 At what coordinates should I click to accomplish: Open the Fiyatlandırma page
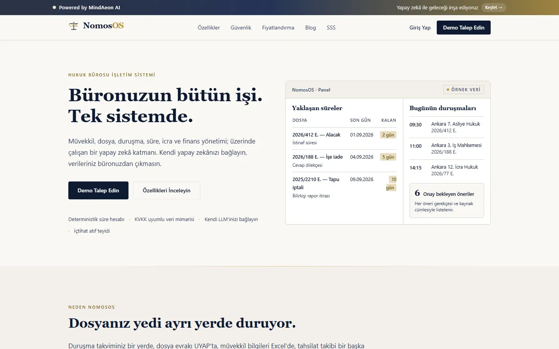point(278,28)
